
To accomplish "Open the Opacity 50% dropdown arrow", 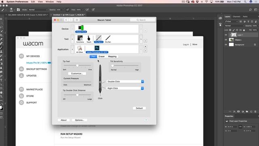I will pyautogui.click(x=63, y=10).
